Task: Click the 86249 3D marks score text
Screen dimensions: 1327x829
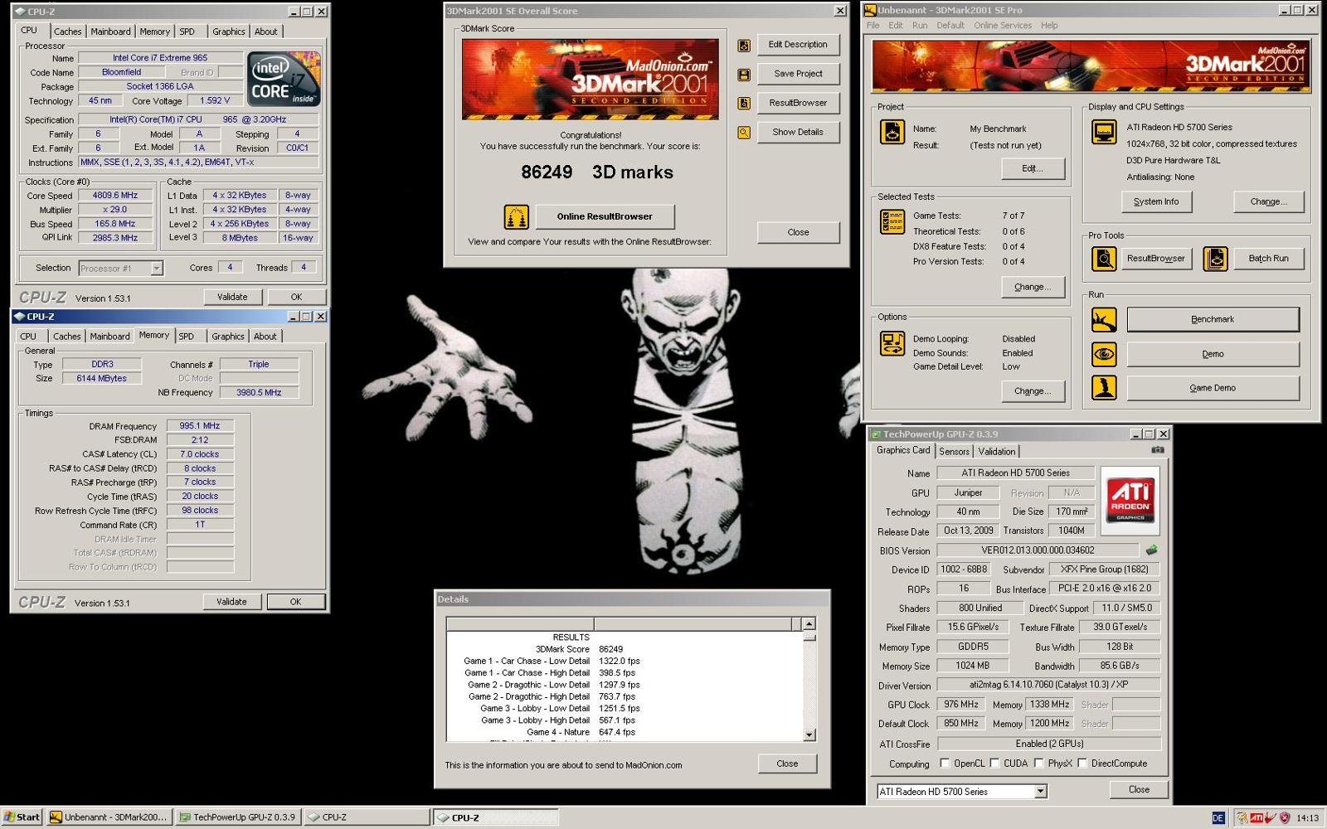Action: pyautogui.click(x=597, y=172)
